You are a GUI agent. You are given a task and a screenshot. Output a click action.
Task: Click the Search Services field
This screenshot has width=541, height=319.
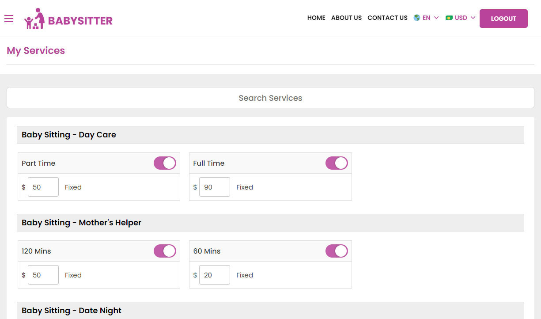[270, 98]
